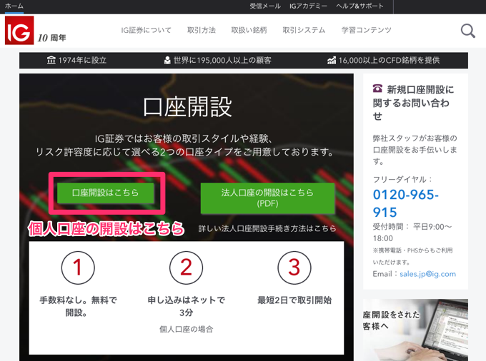Click the text 個人口座の場合

point(186,329)
